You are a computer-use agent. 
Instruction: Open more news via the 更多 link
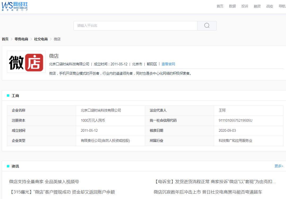tap(278, 166)
